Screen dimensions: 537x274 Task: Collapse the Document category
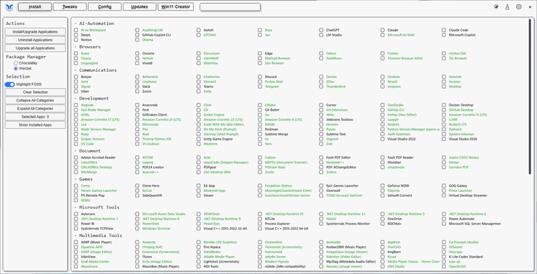pyautogui.click(x=87, y=150)
